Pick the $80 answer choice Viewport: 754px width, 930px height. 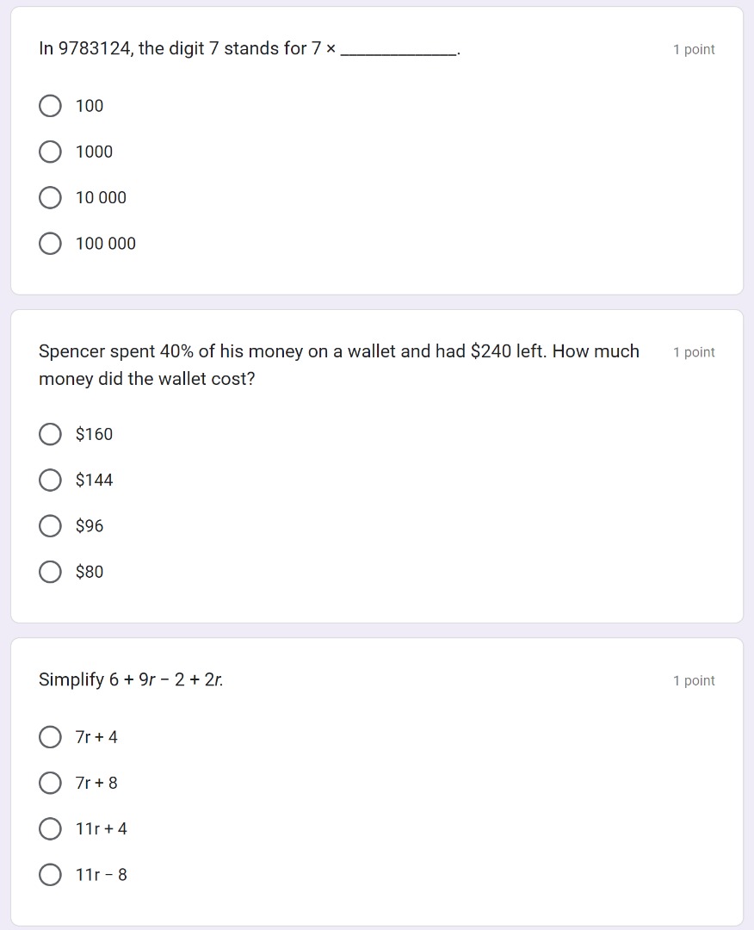tap(50, 571)
